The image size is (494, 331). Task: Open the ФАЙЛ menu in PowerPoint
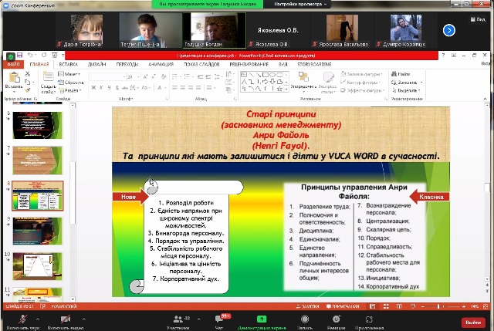14,65
